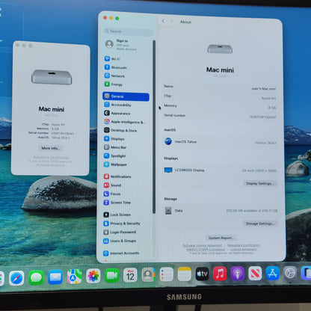311x311 pixels.
Task: Open App Store from the Dock
Action: pos(273,273)
